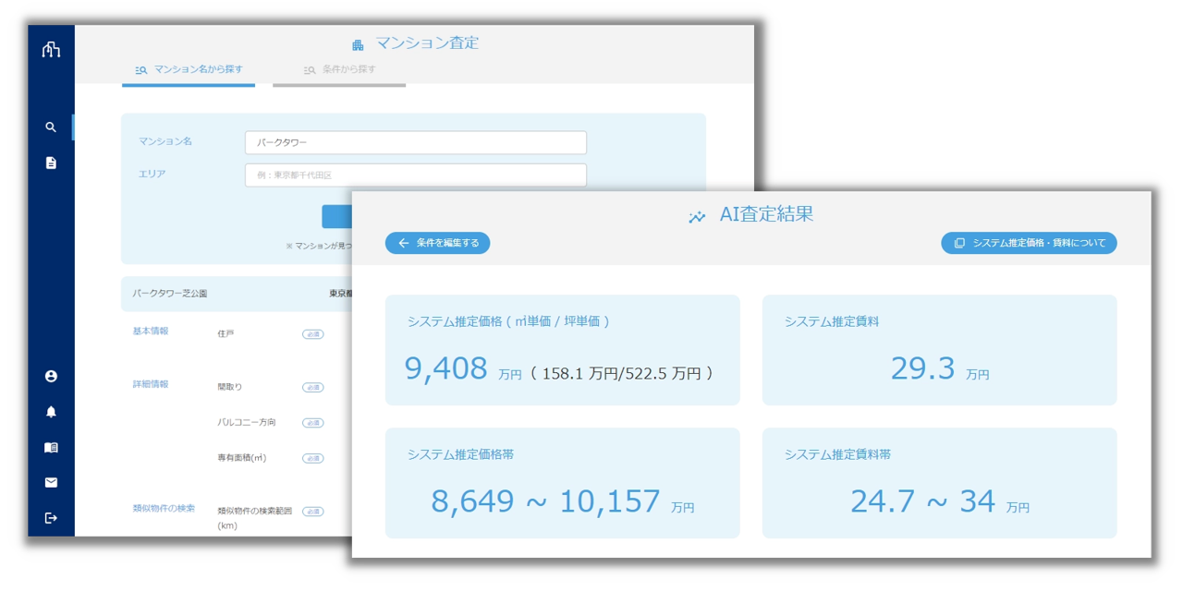
Task: Open システム推定価格・賃料について information
Action: pyautogui.click(x=1029, y=243)
